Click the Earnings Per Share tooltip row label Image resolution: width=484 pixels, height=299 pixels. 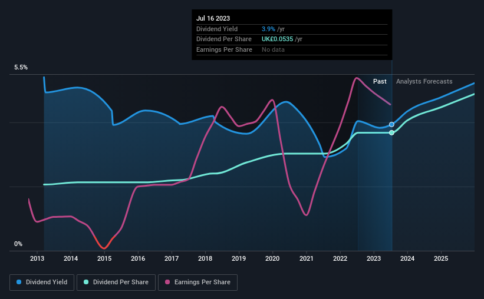(224, 49)
